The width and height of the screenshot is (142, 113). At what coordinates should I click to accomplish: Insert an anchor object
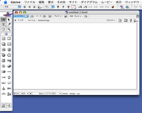pos(3,89)
